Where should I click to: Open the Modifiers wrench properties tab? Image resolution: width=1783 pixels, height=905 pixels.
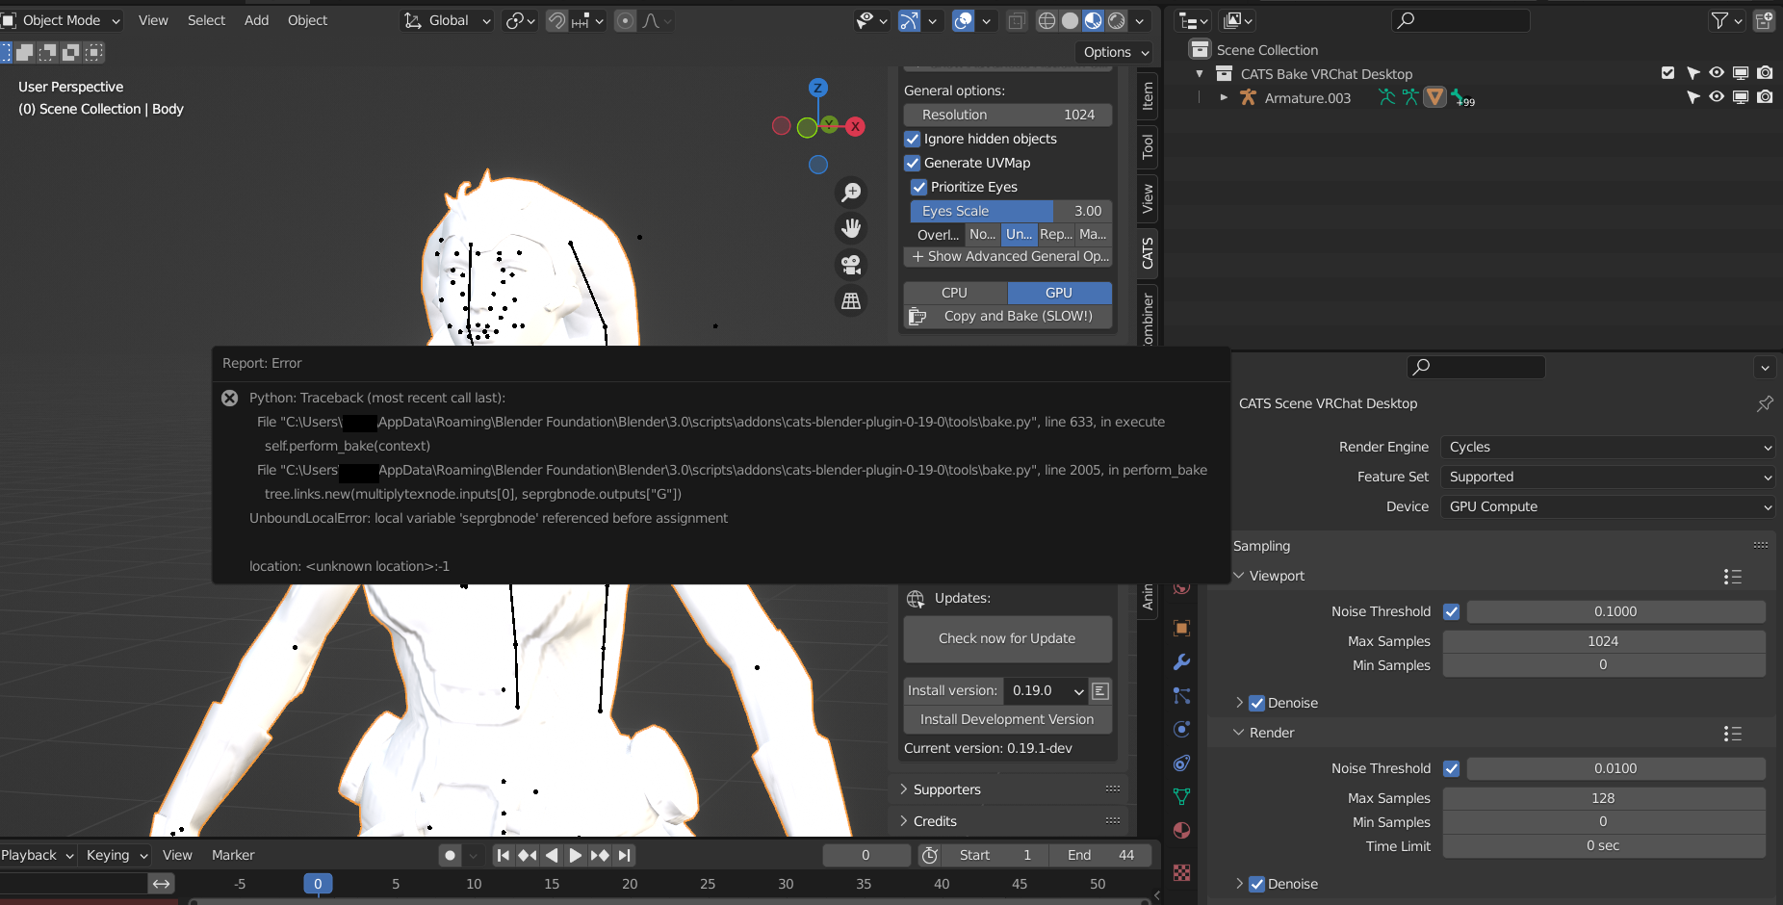coord(1181,661)
